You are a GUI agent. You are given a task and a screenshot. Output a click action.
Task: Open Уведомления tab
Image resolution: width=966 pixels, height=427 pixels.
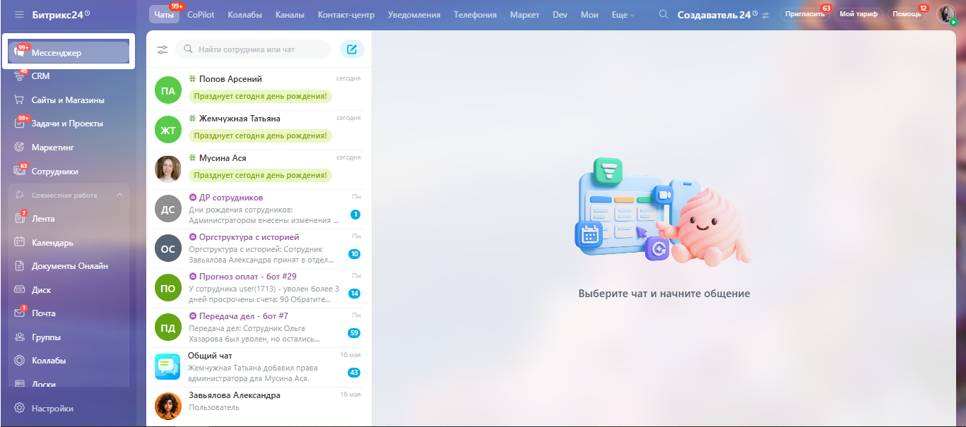coord(416,15)
